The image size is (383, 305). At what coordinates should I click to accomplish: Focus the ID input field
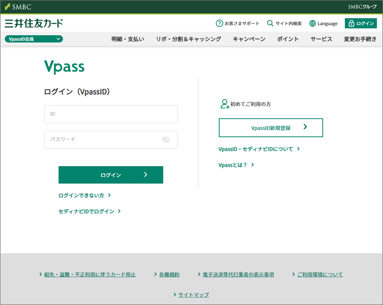(x=111, y=114)
